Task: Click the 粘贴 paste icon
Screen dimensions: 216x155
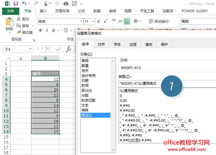Action: (9, 22)
